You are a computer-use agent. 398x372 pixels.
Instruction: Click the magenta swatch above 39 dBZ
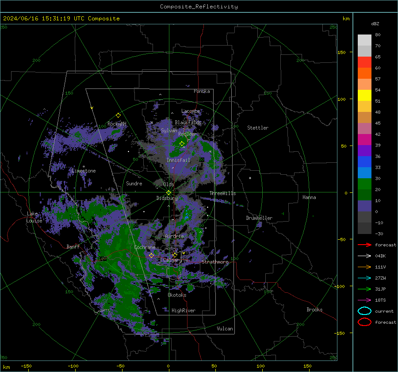364,139
